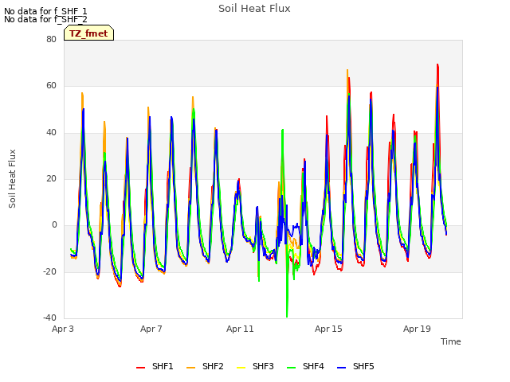This screenshot has width=510, height=382.
Task: Click the Apr 7 x-axis tick label
Action: click(151, 329)
